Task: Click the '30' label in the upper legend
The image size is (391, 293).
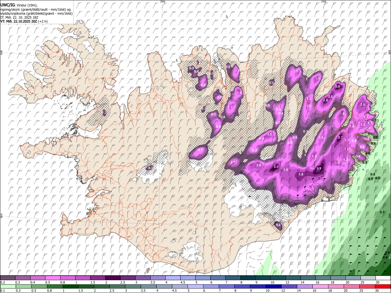Action: (377, 282)
